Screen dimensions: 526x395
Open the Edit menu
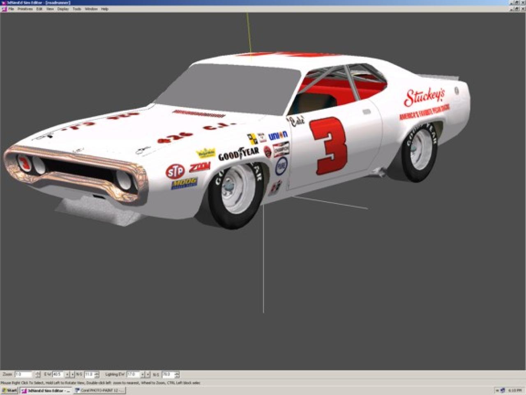coord(39,9)
